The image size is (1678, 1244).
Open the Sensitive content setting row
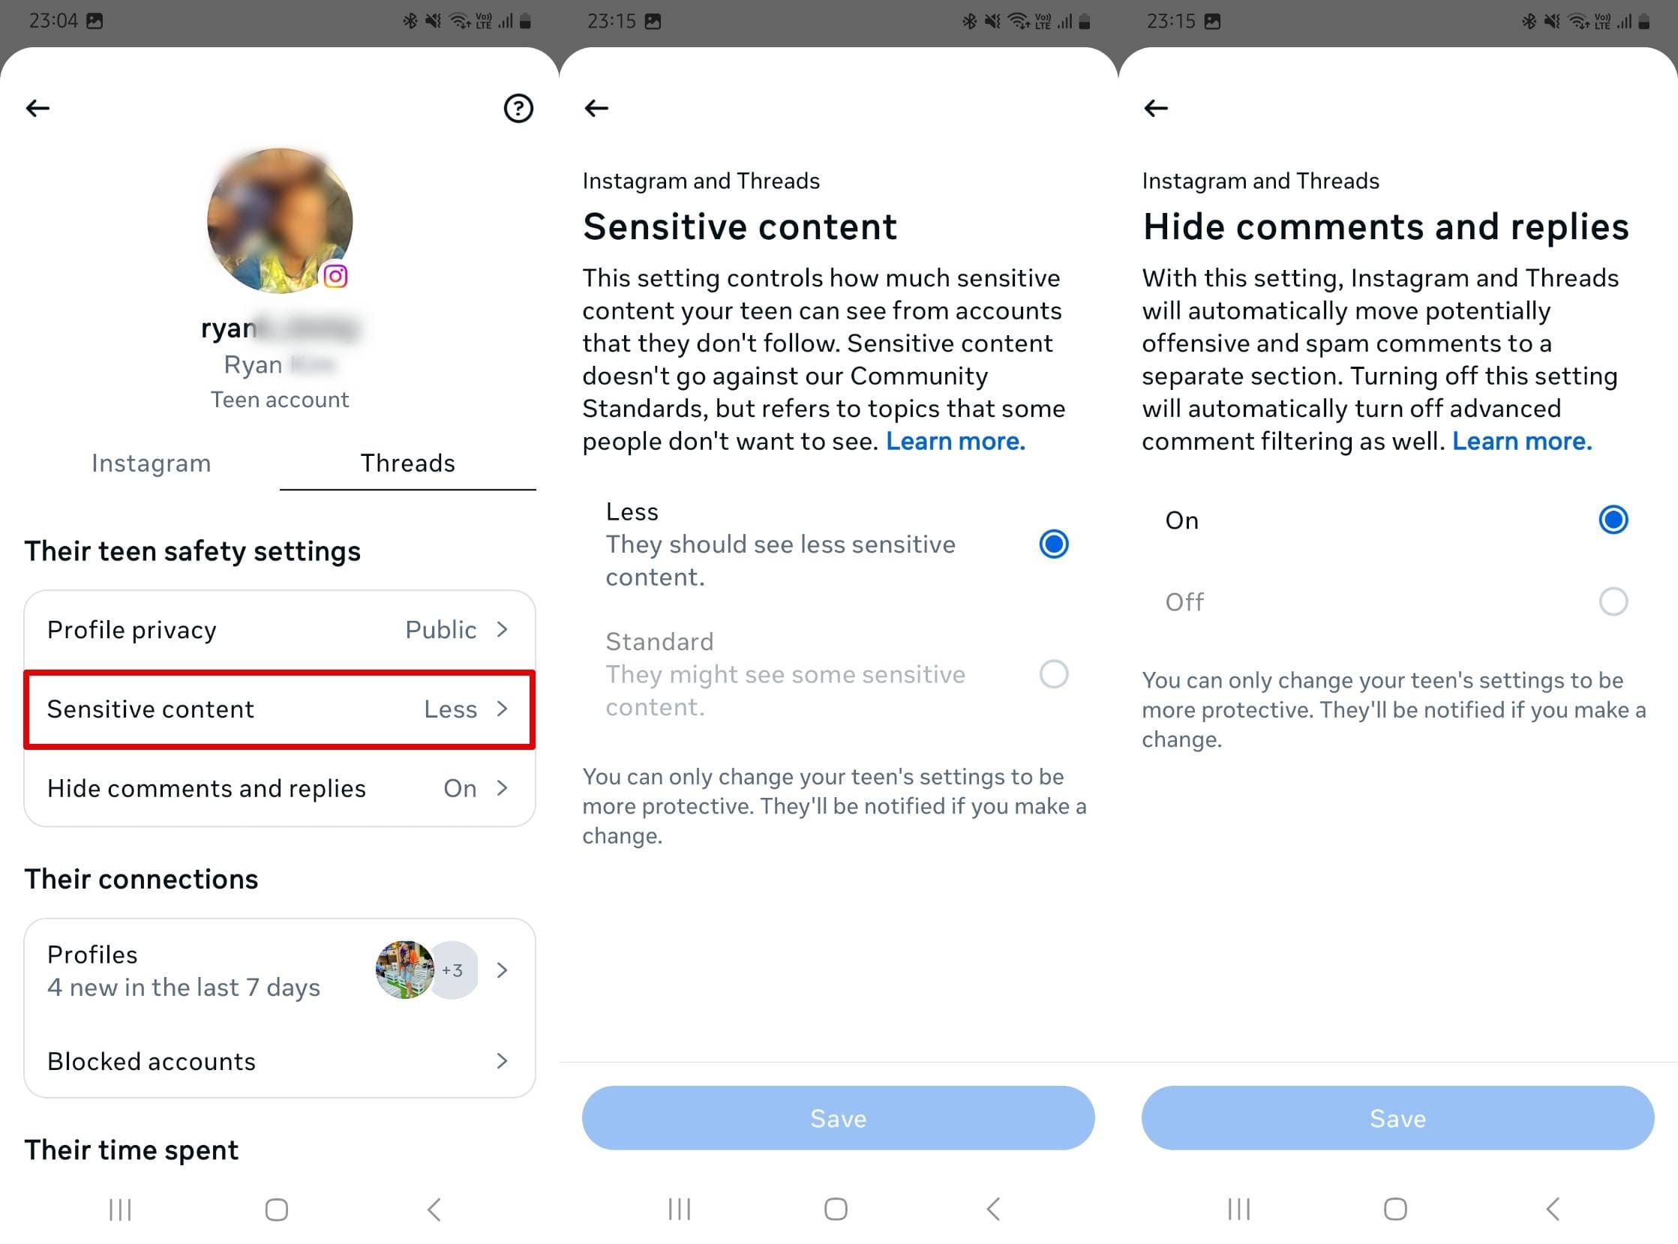(279, 709)
